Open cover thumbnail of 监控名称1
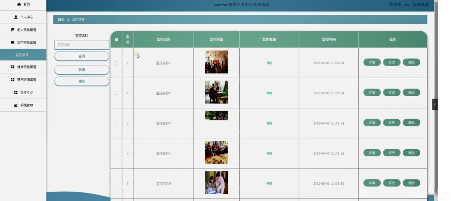Image resolution: width=451 pixels, height=201 pixels. pos(216,62)
